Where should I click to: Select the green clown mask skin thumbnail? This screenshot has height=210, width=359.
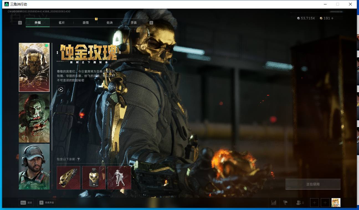[34, 118]
